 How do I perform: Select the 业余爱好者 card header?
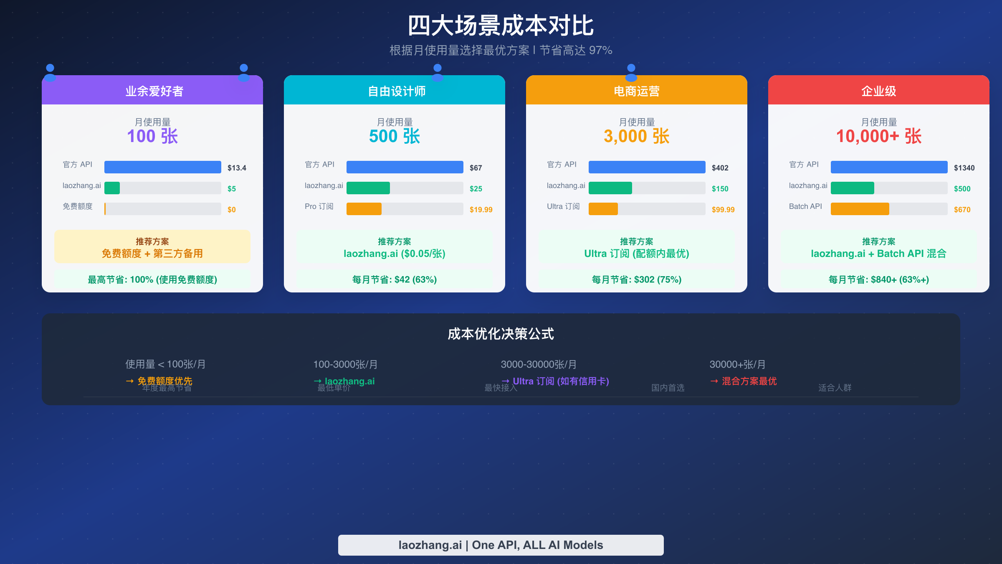tap(152, 91)
